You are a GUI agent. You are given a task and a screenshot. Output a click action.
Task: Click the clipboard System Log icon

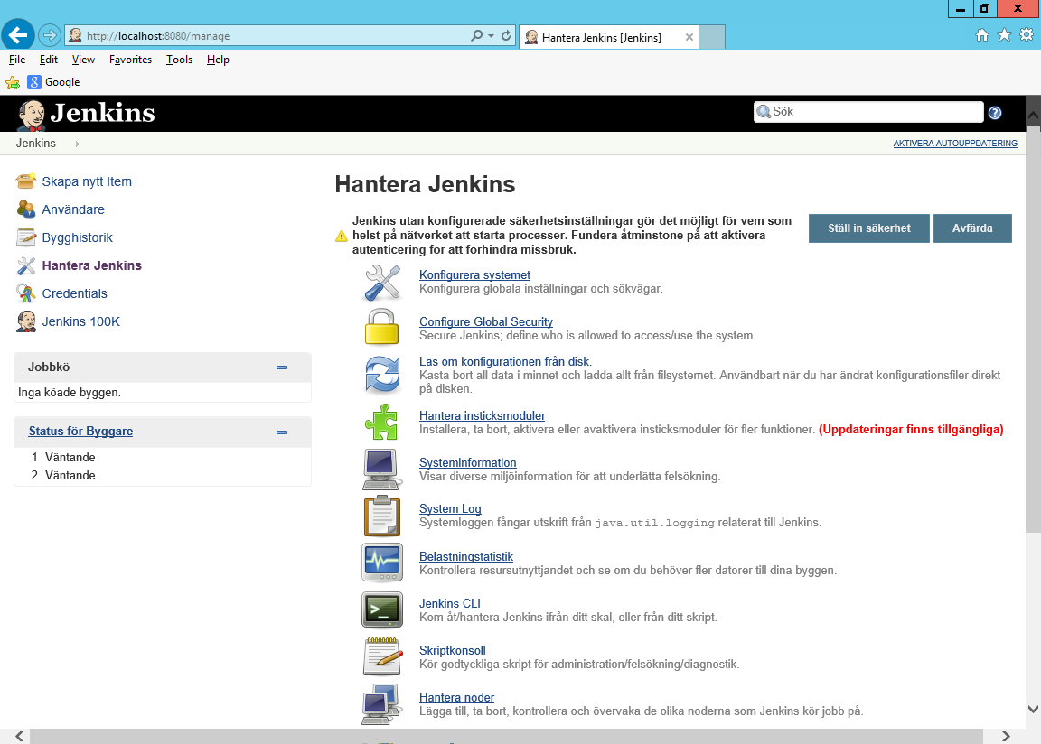click(x=381, y=516)
